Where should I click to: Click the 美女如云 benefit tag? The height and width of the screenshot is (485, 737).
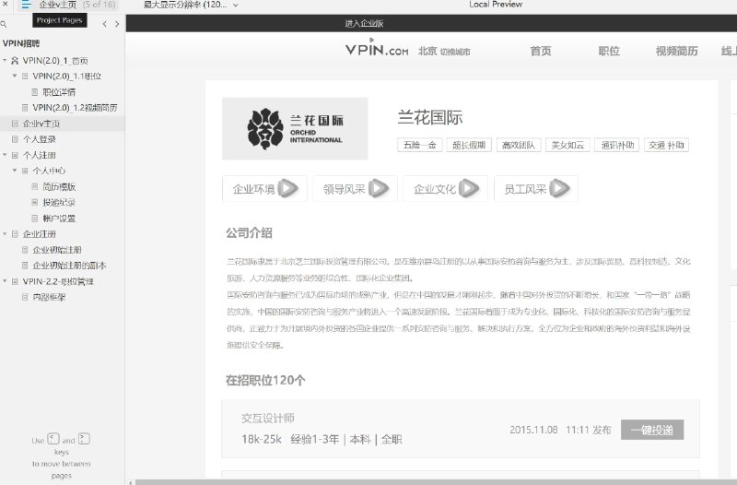567,145
